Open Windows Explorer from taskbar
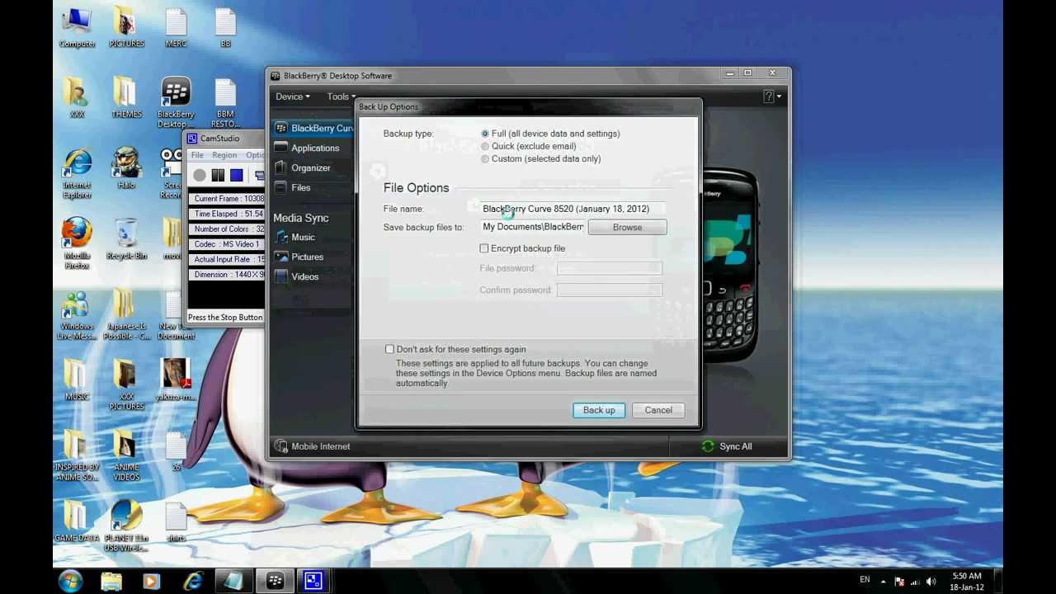Screen dimensions: 1056x594 click(111, 581)
